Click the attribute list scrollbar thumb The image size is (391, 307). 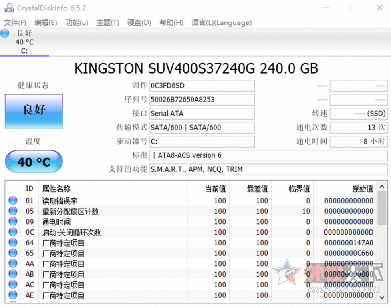(x=382, y=208)
